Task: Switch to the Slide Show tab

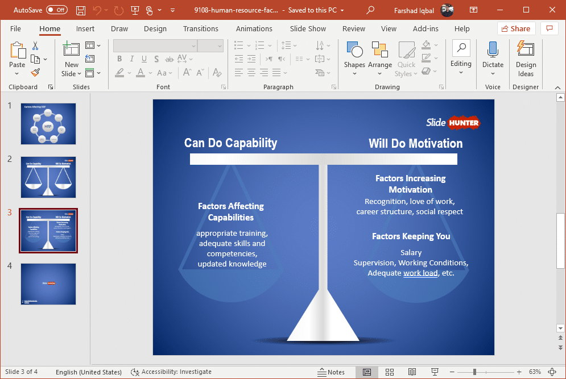Action: tap(308, 29)
